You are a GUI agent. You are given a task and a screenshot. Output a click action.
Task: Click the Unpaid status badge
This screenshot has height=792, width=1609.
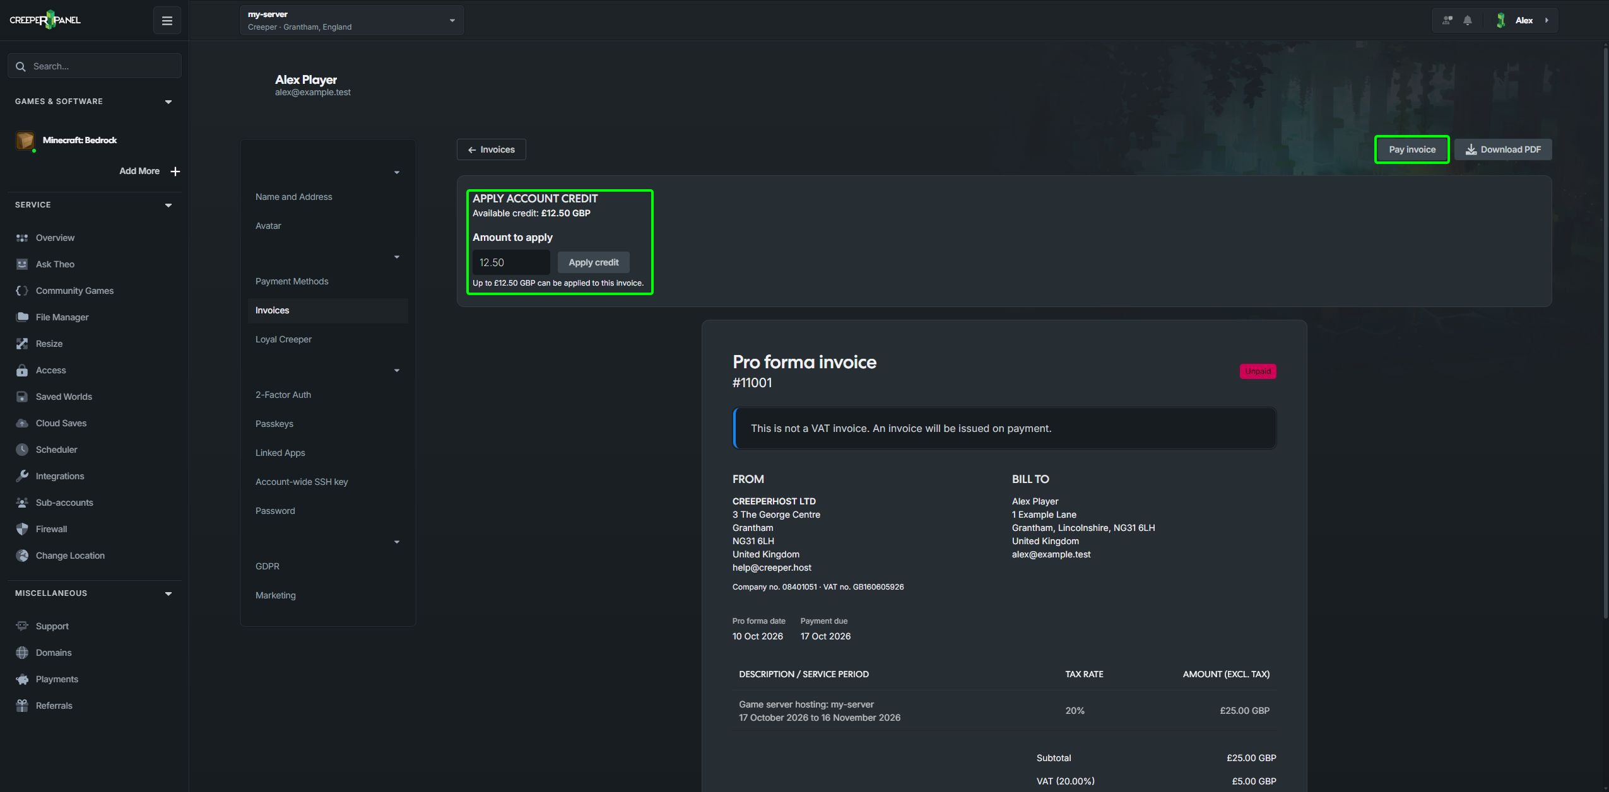(1258, 371)
